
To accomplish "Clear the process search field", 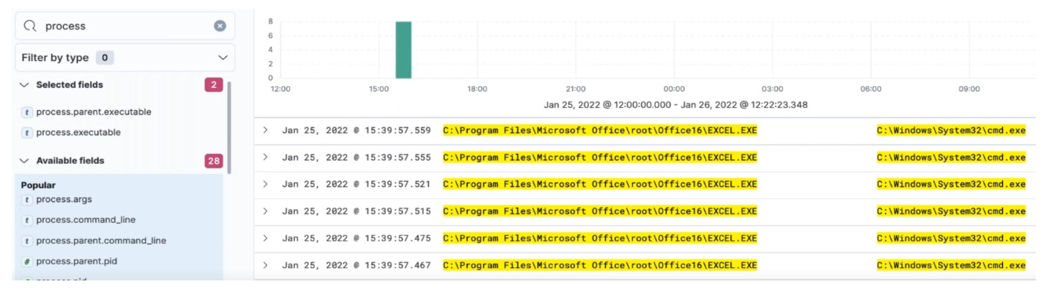I will (x=219, y=26).
